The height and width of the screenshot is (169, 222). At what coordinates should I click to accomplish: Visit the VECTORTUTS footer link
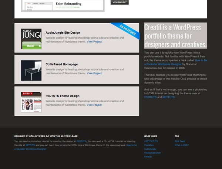click(151, 141)
